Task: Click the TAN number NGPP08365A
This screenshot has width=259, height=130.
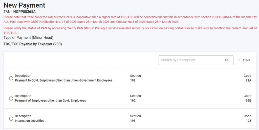Action: 24,12
